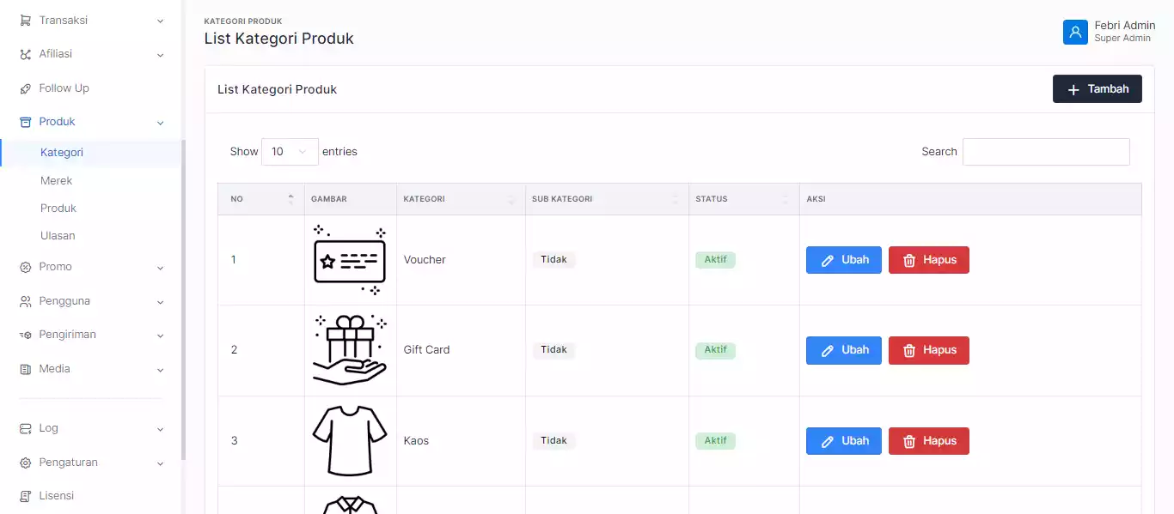Click the Pengaturan gear icon
This screenshot has height=514, width=1174.
click(25, 463)
